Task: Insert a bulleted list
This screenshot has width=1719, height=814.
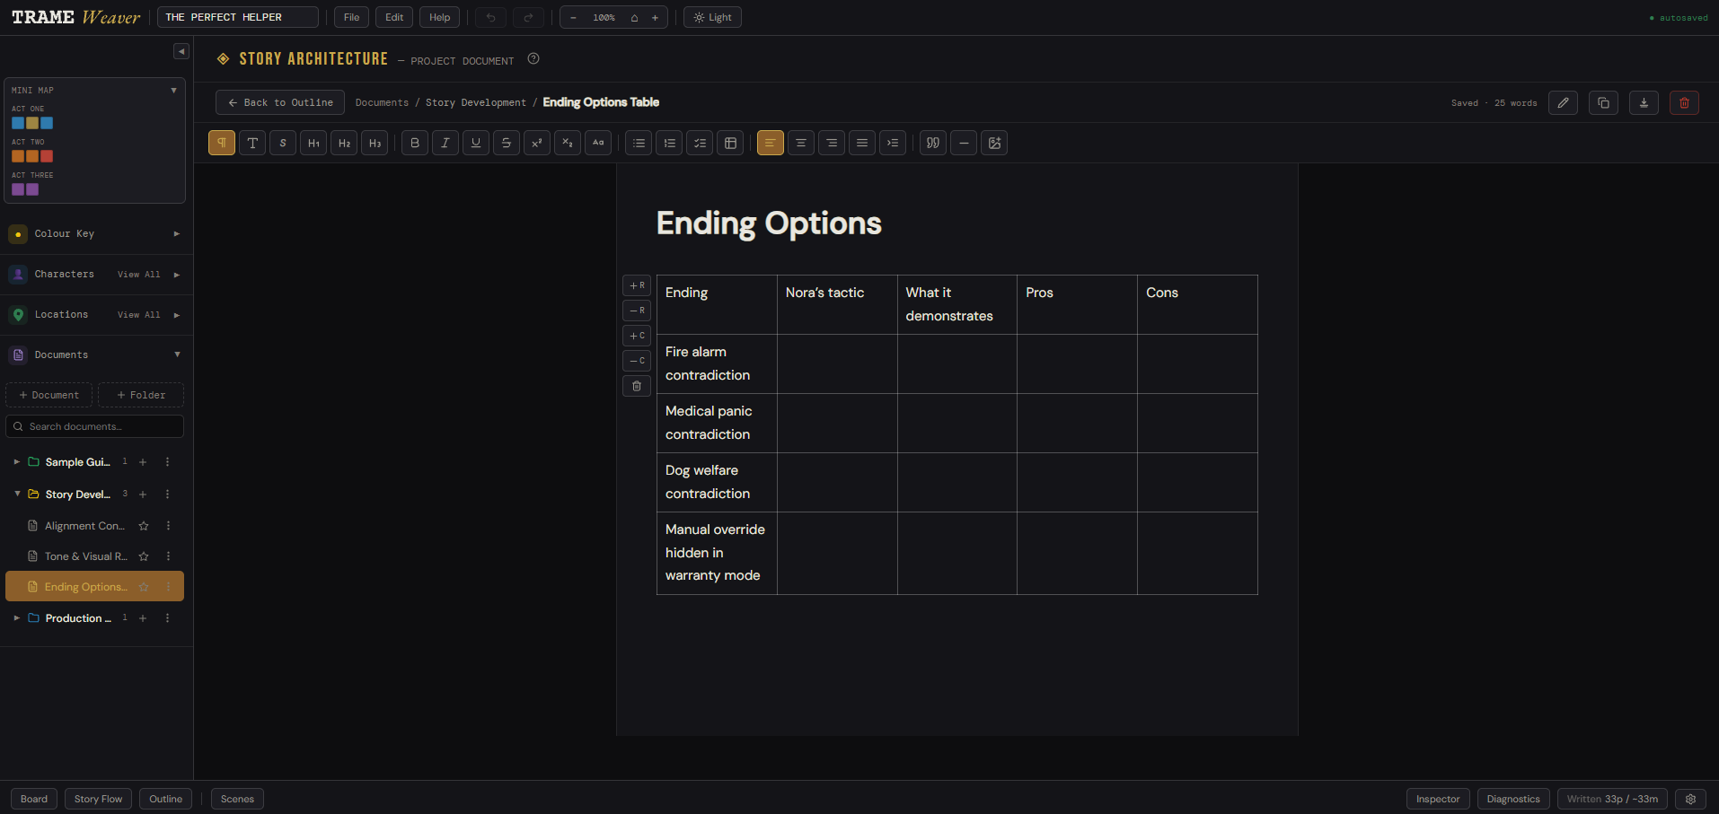Action: 639,143
